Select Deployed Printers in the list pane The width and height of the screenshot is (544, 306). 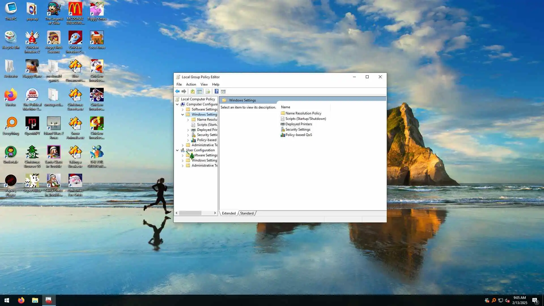[298, 124]
